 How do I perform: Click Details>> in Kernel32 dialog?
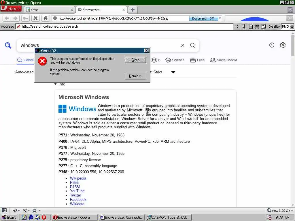click(135, 76)
